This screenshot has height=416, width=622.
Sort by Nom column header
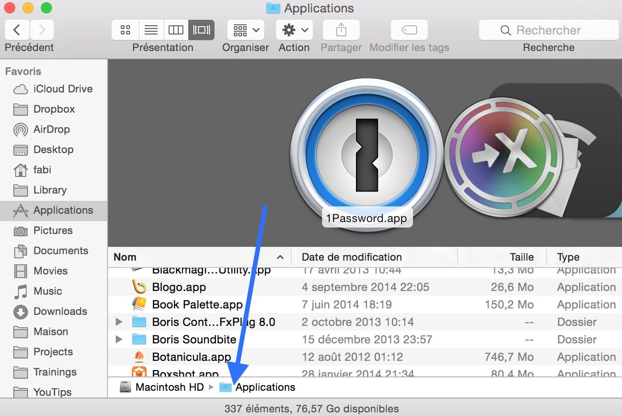click(199, 257)
